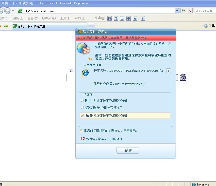Click the Live Search input box

pos(205,11)
